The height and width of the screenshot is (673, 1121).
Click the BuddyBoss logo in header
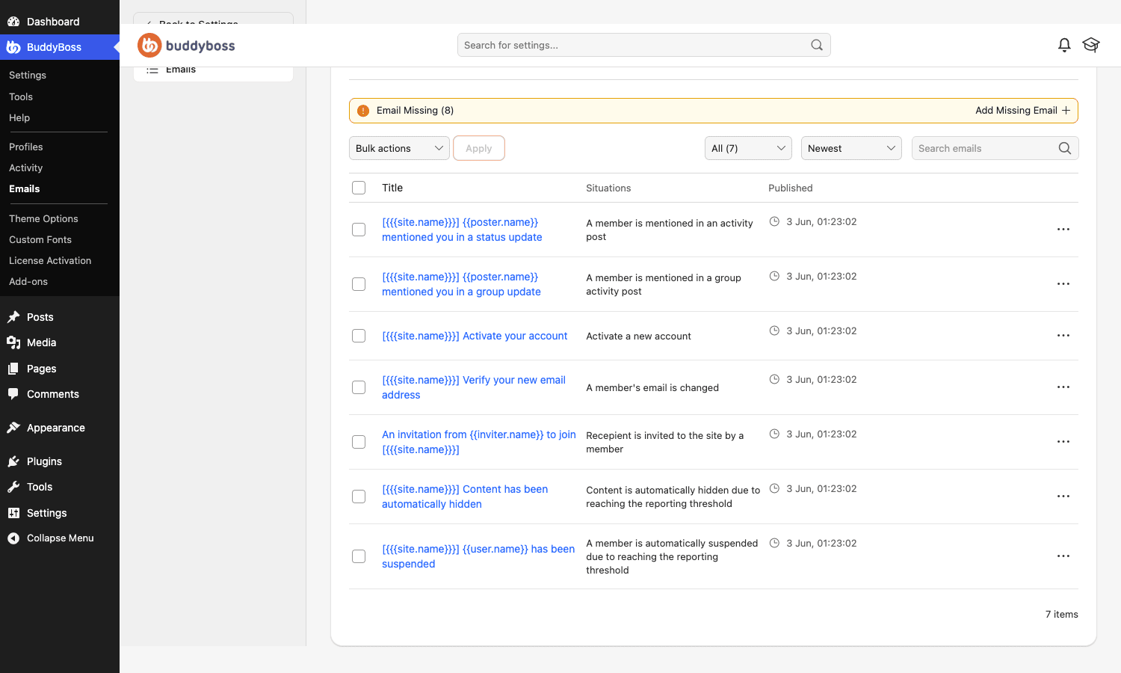[x=186, y=46]
